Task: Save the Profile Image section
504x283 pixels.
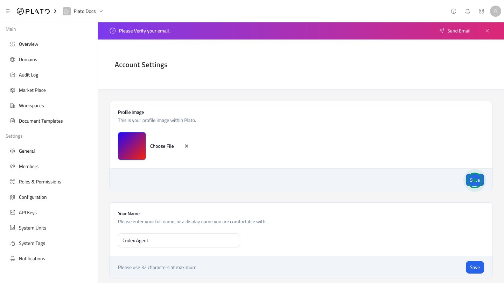Action: (x=475, y=180)
